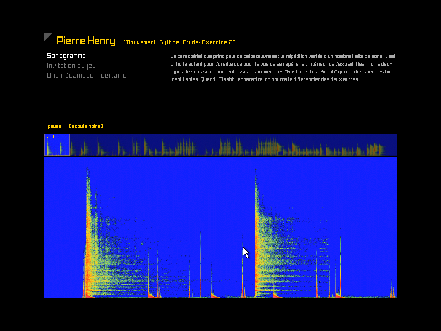Select the Invitation au jeu menu item

coord(71,66)
